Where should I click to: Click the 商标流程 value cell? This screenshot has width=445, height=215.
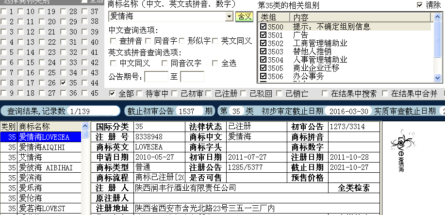pyautogui.click(x=159, y=178)
